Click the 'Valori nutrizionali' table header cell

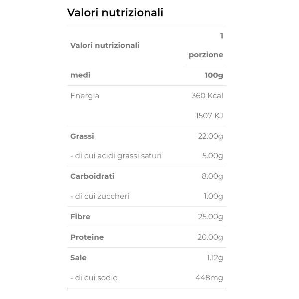[x=105, y=45]
